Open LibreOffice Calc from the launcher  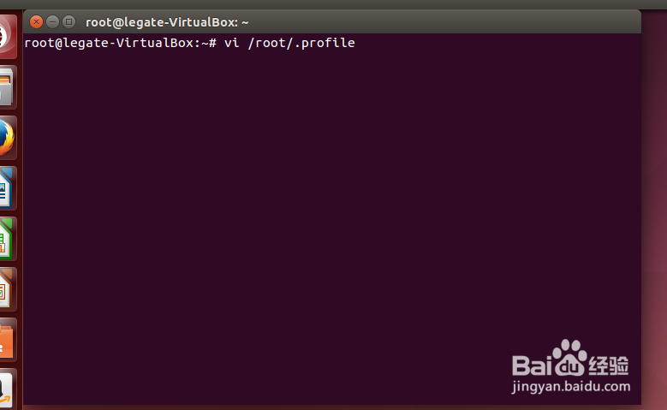pos(6,238)
